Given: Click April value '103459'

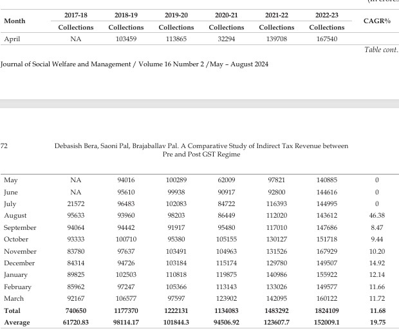Looking at the screenshot, I should point(126,39).
